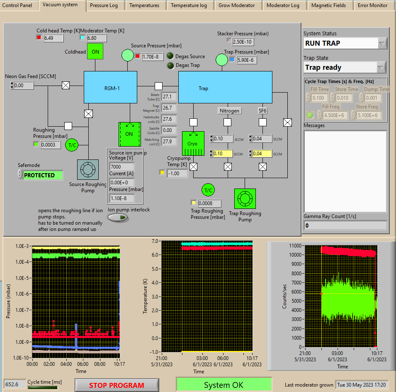Screen dimensions: 396x392
Task: Click the Source Roughing Pump icon
Action: coord(87,170)
